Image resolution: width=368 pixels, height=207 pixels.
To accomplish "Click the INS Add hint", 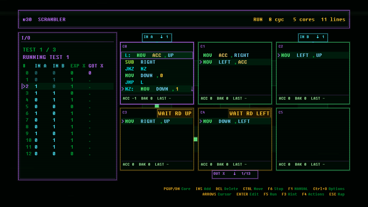I will click(203, 189).
